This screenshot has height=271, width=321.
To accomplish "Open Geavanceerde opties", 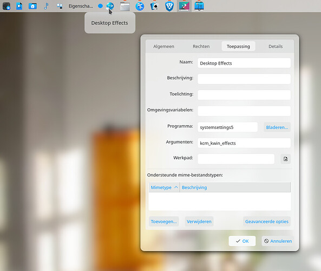I will 267,221.
